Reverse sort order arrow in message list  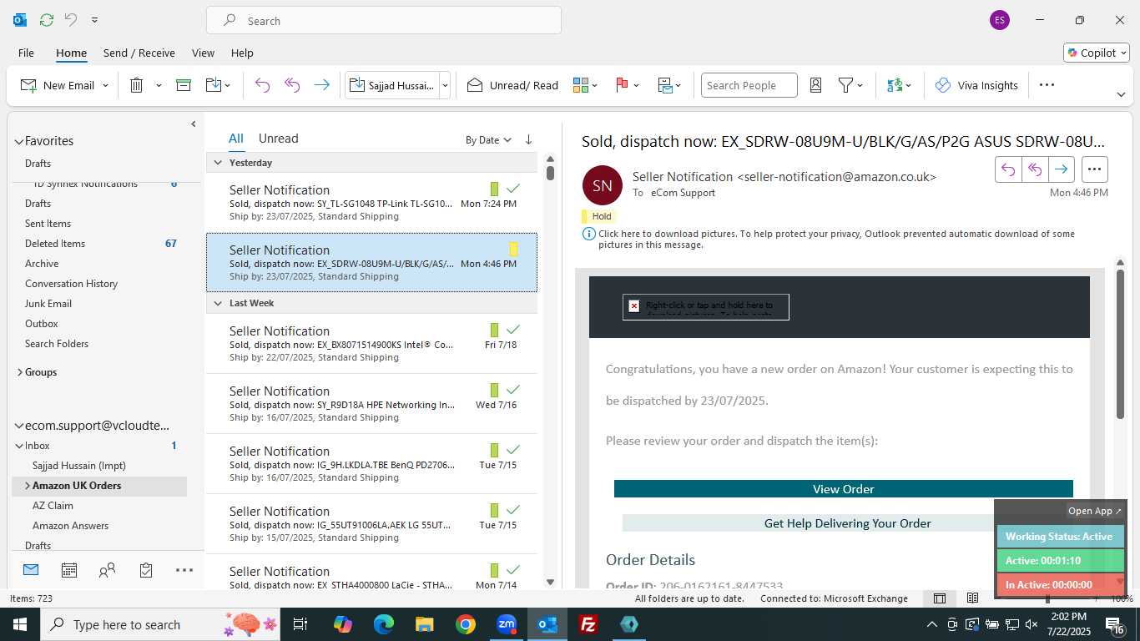(x=528, y=140)
